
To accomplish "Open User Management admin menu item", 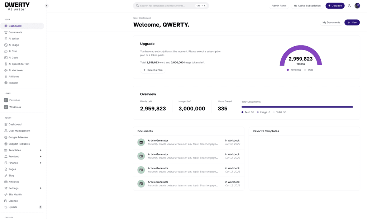I will [x=19, y=131].
